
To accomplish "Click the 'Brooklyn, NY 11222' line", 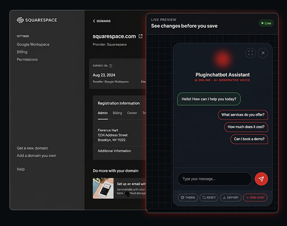I will click(112, 140).
